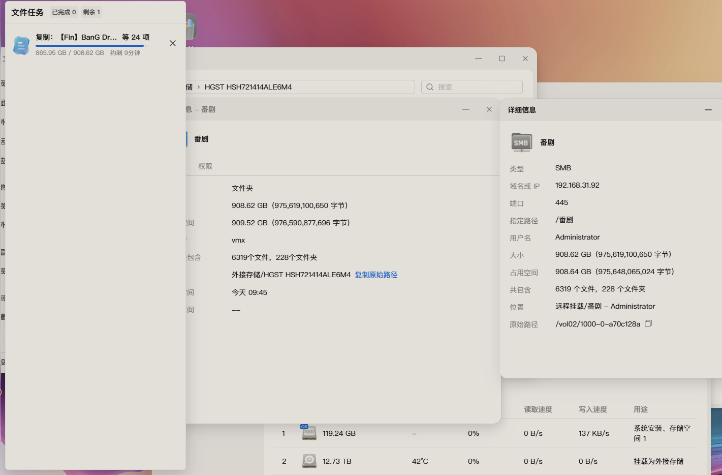Click 复制原始路径 link
Screen dimensions: 722x475
tap(376, 275)
